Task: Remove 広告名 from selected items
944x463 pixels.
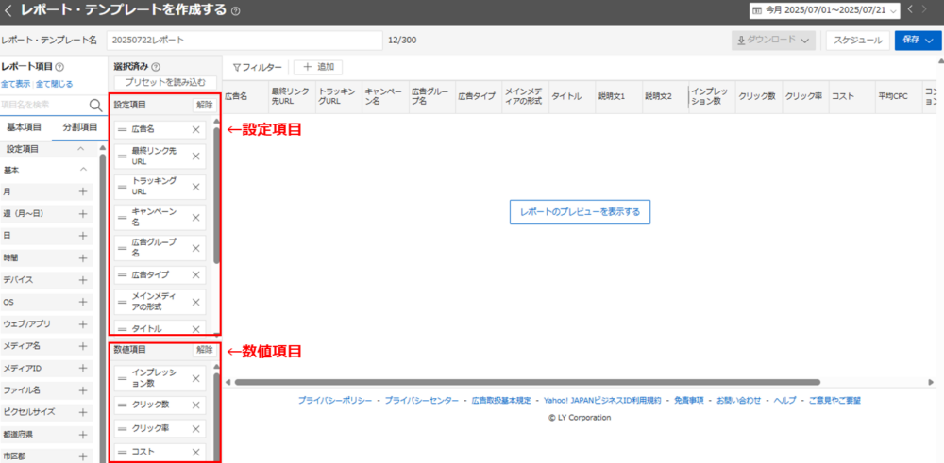Action: point(195,129)
